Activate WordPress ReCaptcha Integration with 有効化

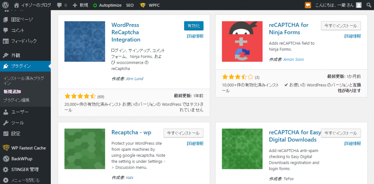[x=194, y=26]
